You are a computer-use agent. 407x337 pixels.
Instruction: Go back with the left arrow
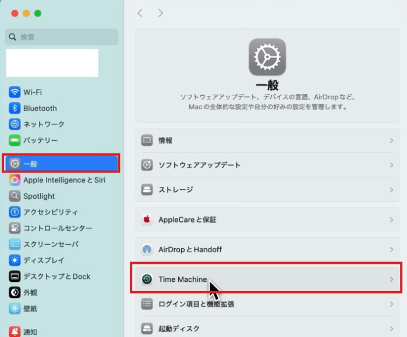click(140, 13)
